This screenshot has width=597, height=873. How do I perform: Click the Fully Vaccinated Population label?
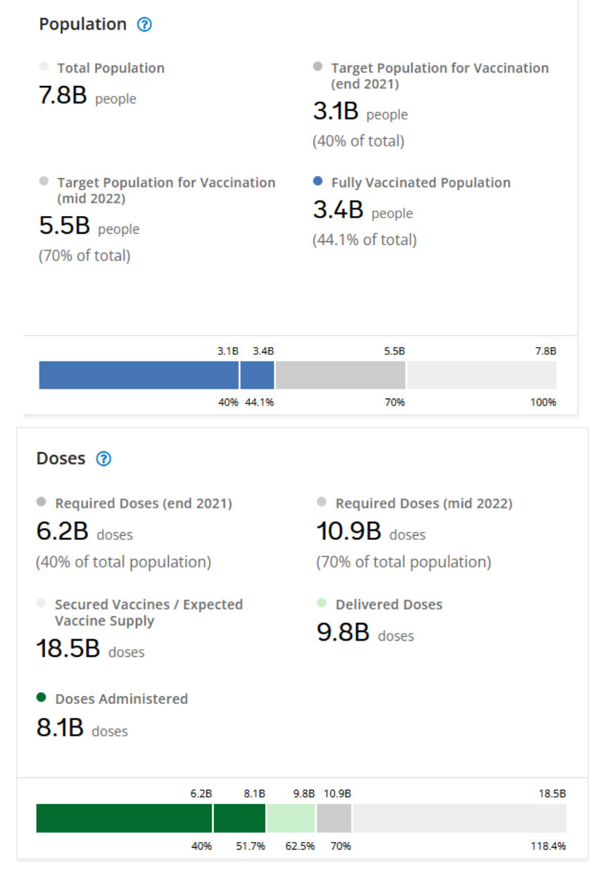421,183
